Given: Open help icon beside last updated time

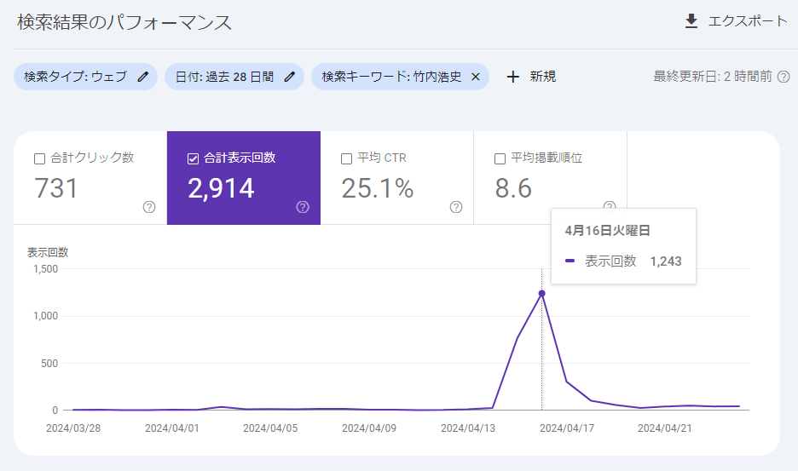Looking at the screenshot, I should pyautogui.click(x=784, y=77).
